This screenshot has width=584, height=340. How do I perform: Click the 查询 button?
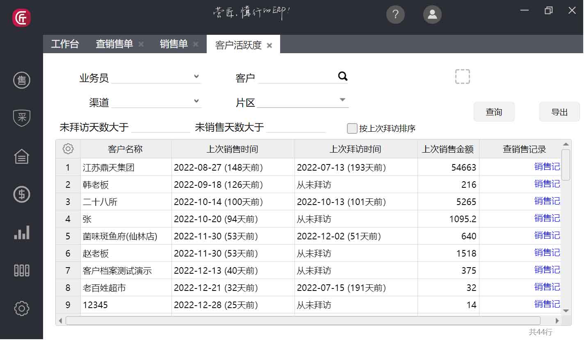[494, 112]
